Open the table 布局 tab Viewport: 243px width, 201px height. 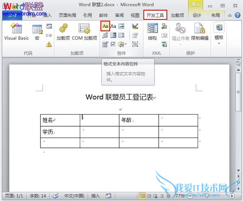pyautogui.click(x=215, y=15)
